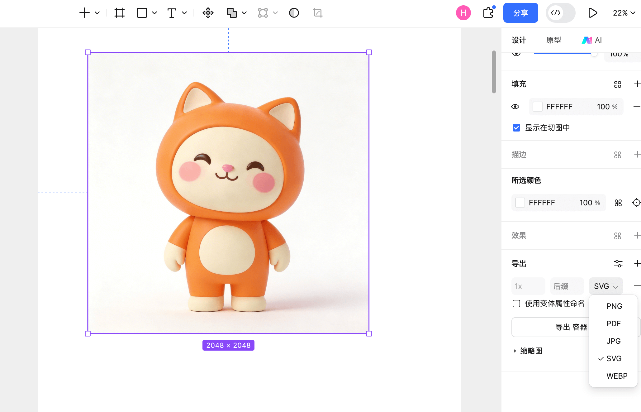
Task: Click the mask half-circle icon
Action: [294, 13]
